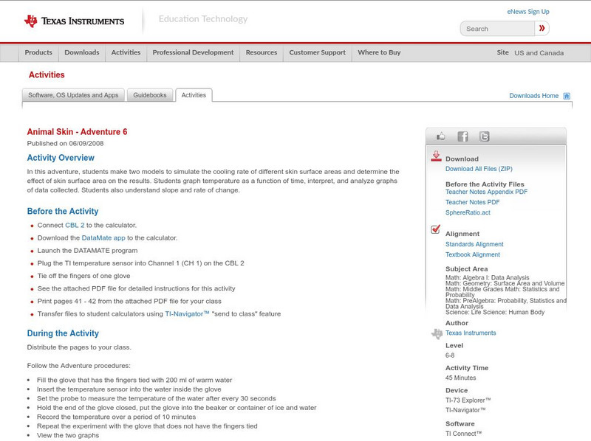Click the Texas state icon beside Author

[x=436, y=333]
